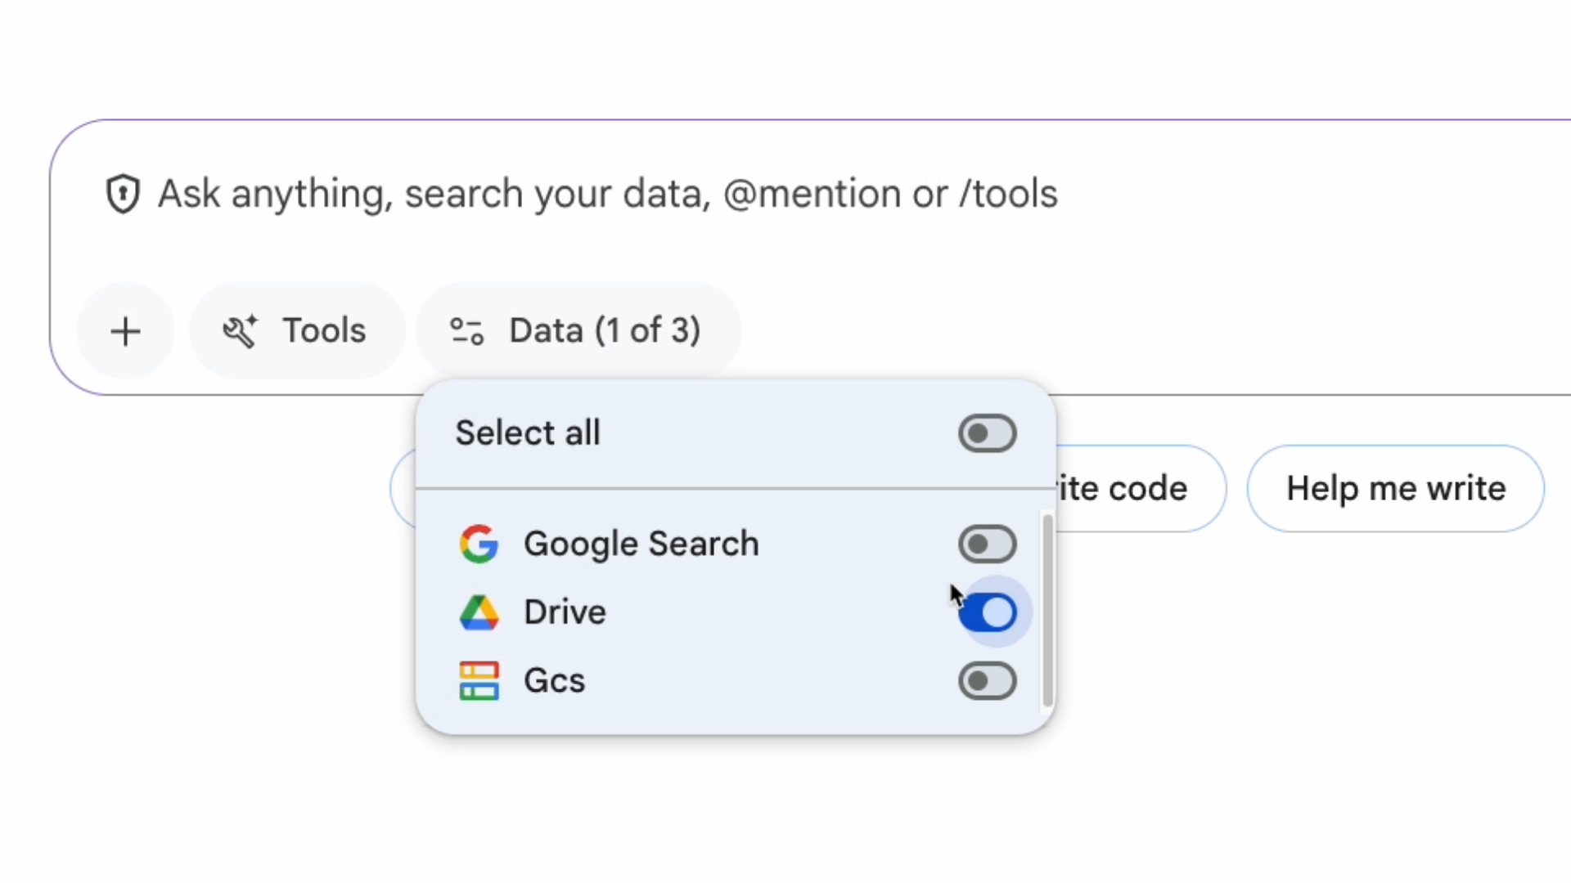Click the Google Drive logo icon
This screenshot has height=883, width=1571.
[479, 612]
